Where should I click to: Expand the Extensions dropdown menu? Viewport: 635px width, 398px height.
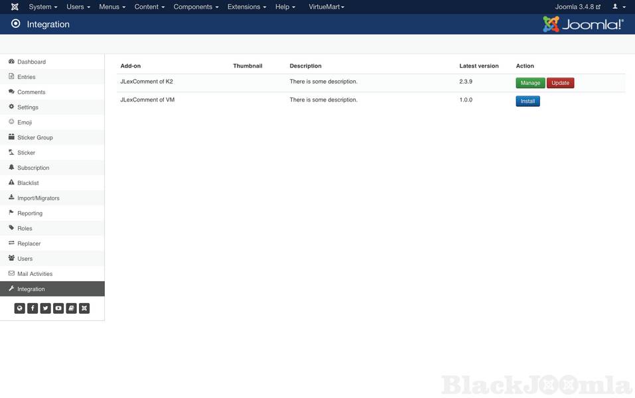click(x=247, y=7)
